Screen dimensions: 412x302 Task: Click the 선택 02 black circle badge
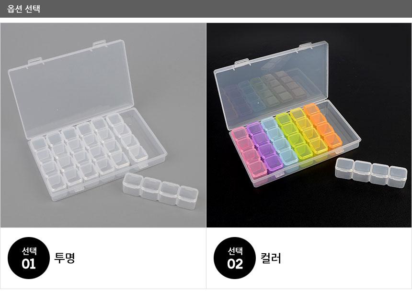click(235, 258)
